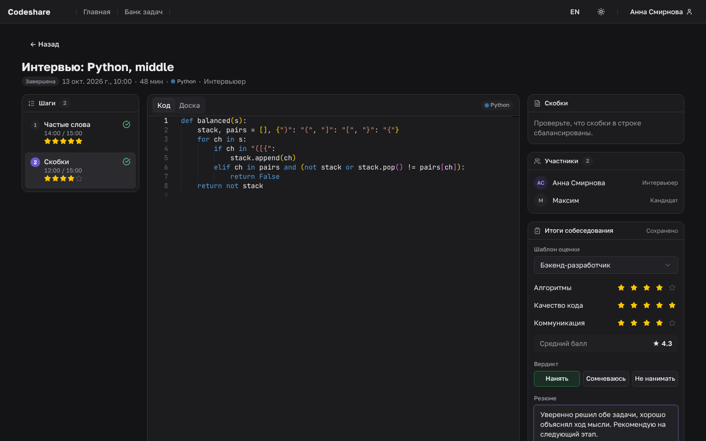Toggle the light theme sun icon
Viewport: 706px width, 441px height.
[x=601, y=12]
